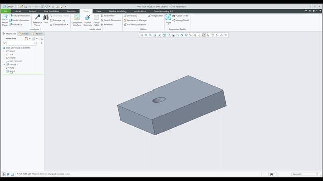Open the Annotate tab
The width and height of the screenshot is (323, 181).
coord(71,11)
